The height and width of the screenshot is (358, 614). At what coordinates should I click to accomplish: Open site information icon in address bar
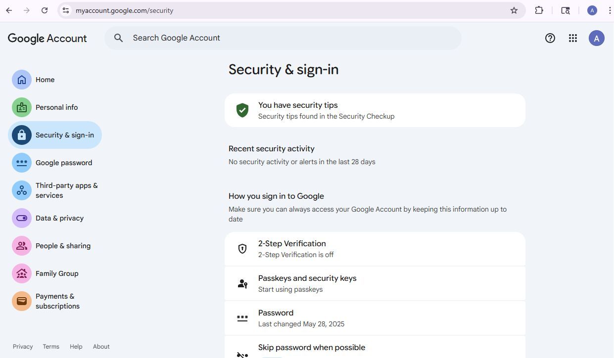click(66, 10)
